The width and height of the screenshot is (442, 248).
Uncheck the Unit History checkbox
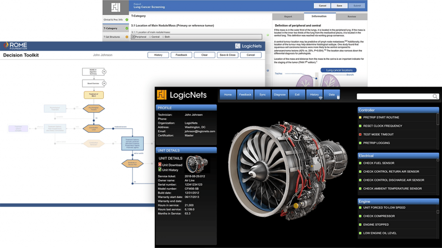(160, 169)
